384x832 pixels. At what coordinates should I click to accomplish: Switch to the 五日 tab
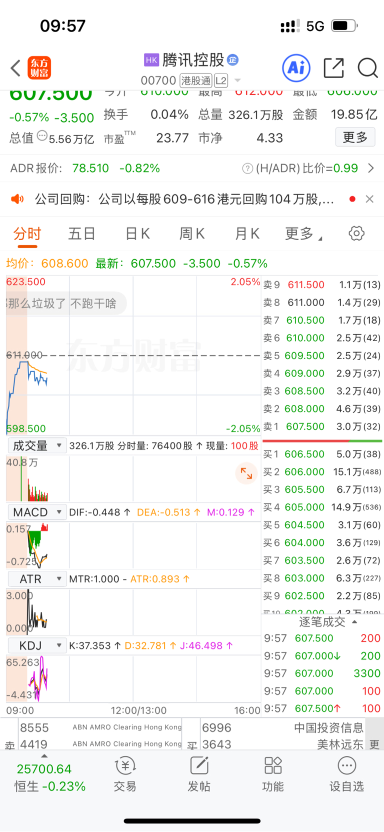[x=81, y=234]
